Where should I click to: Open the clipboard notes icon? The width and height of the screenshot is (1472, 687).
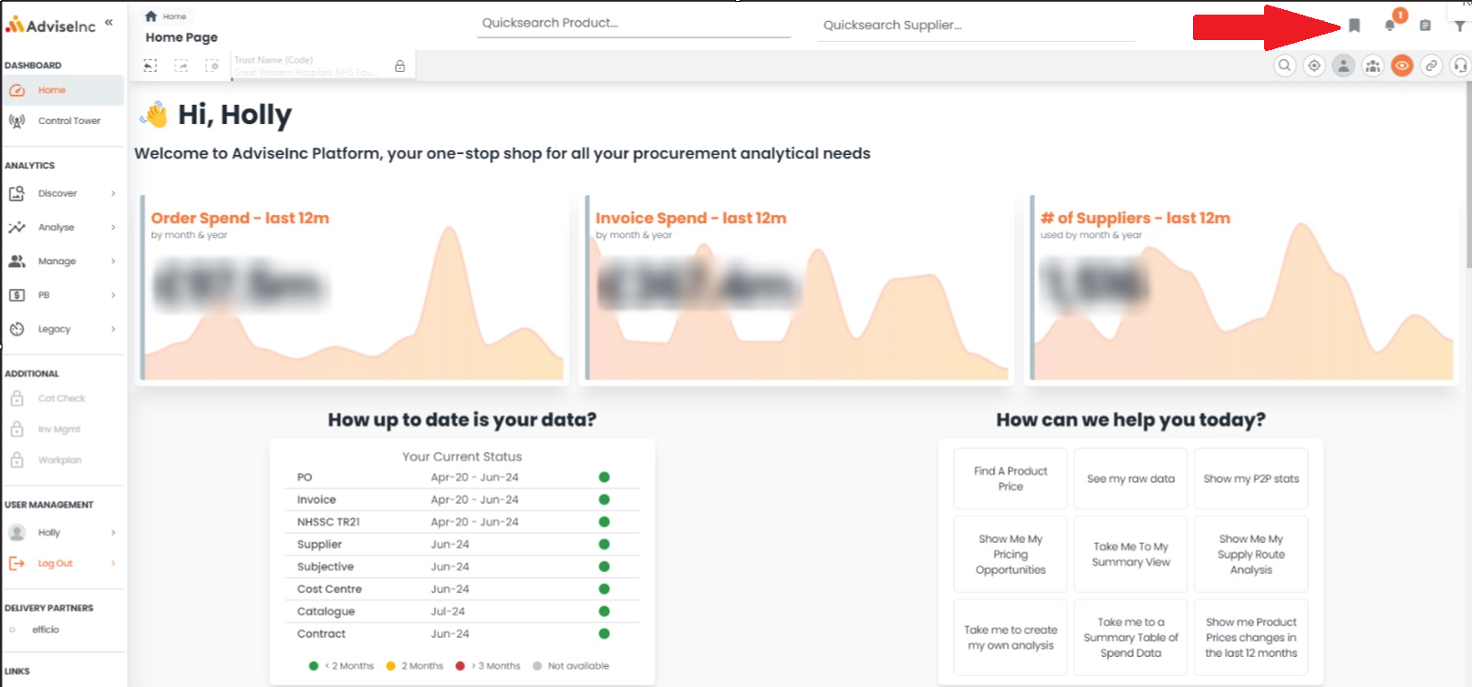click(x=1425, y=26)
